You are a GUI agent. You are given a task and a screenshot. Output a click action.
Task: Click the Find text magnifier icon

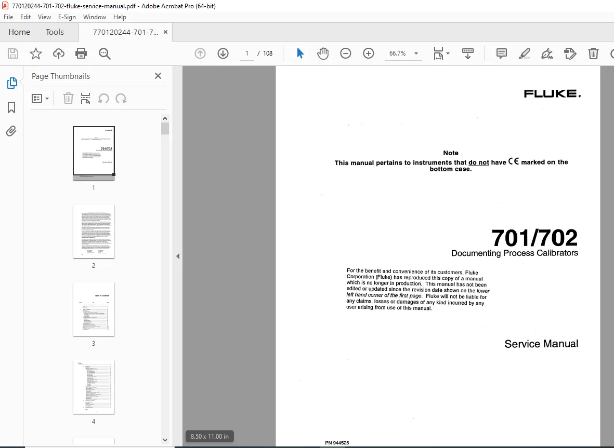click(x=104, y=53)
